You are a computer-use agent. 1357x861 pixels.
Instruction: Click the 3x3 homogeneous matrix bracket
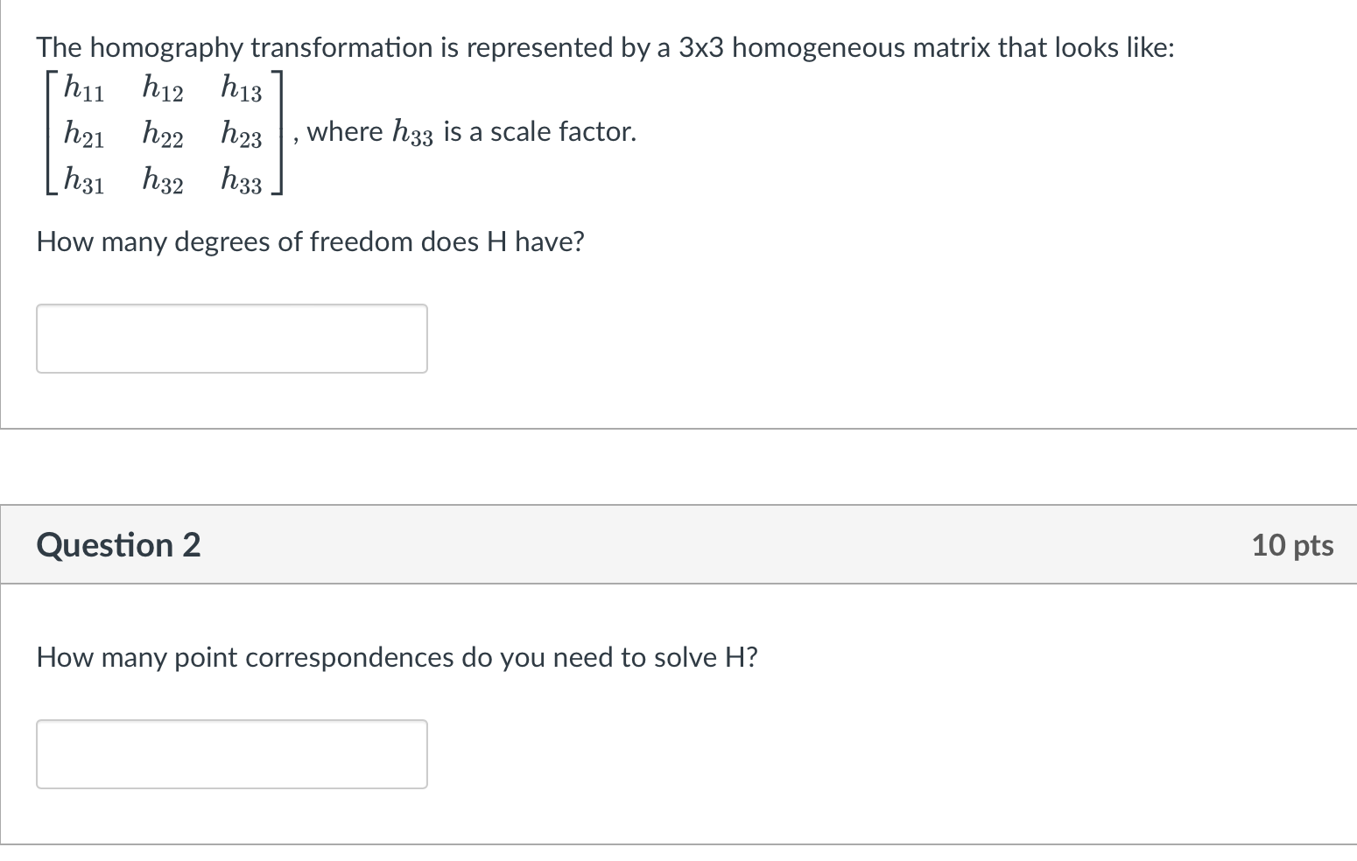278,134
